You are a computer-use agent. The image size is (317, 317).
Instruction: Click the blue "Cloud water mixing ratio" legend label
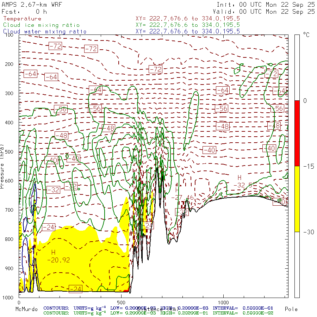45,32
